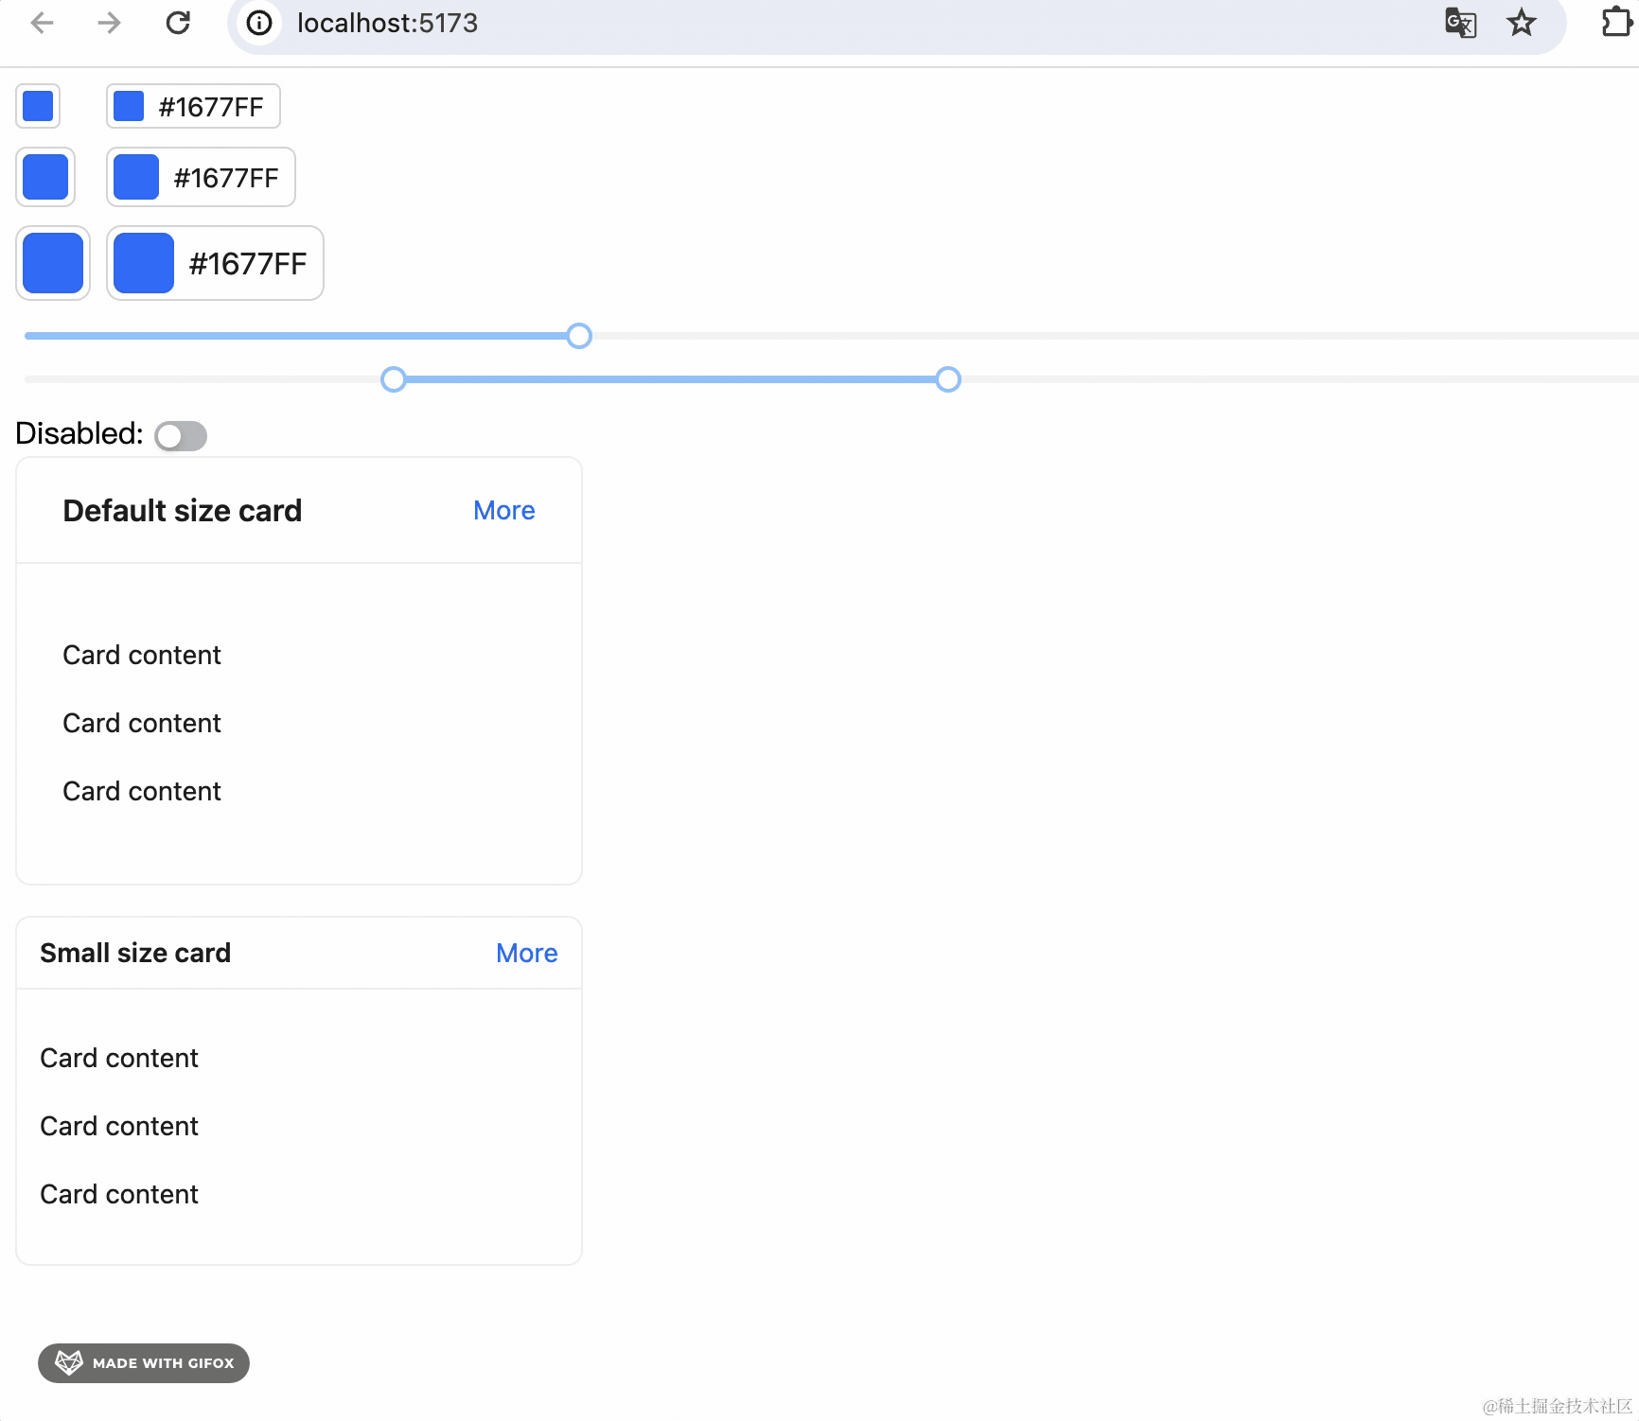Bookmark this page with the star icon

click(x=1521, y=23)
